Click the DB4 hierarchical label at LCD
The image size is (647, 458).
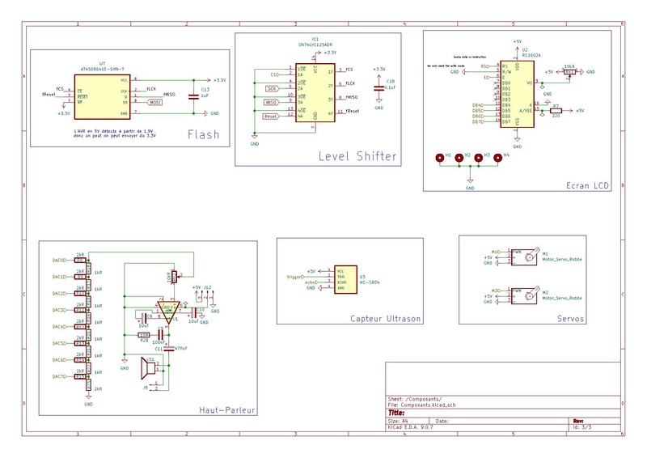[x=478, y=105]
